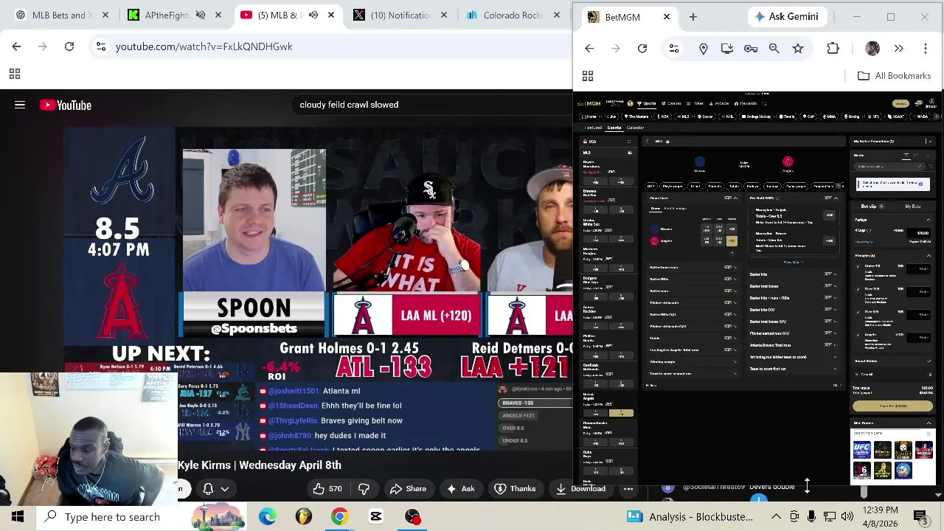Screen dimensions: 944x531
Task: Reload the YouTube page
Action: tap(69, 46)
